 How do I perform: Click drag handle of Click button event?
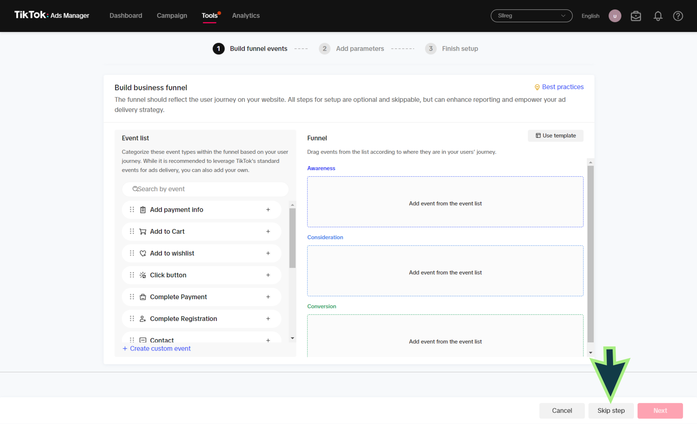[132, 275]
